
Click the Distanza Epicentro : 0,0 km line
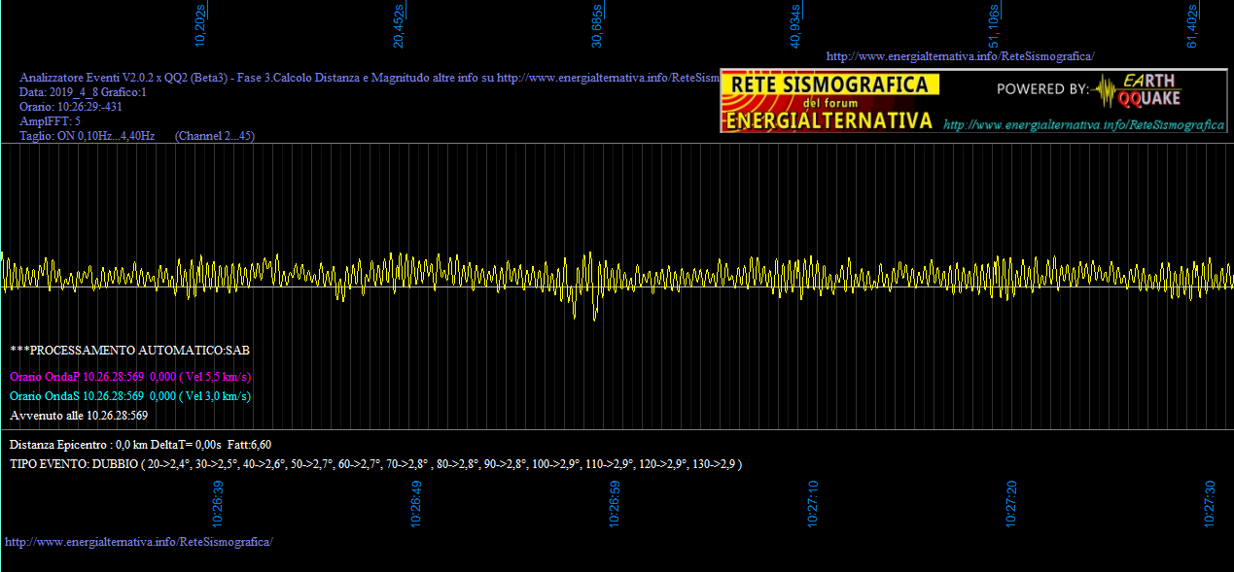pyautogui.click(x=140, y=444)
